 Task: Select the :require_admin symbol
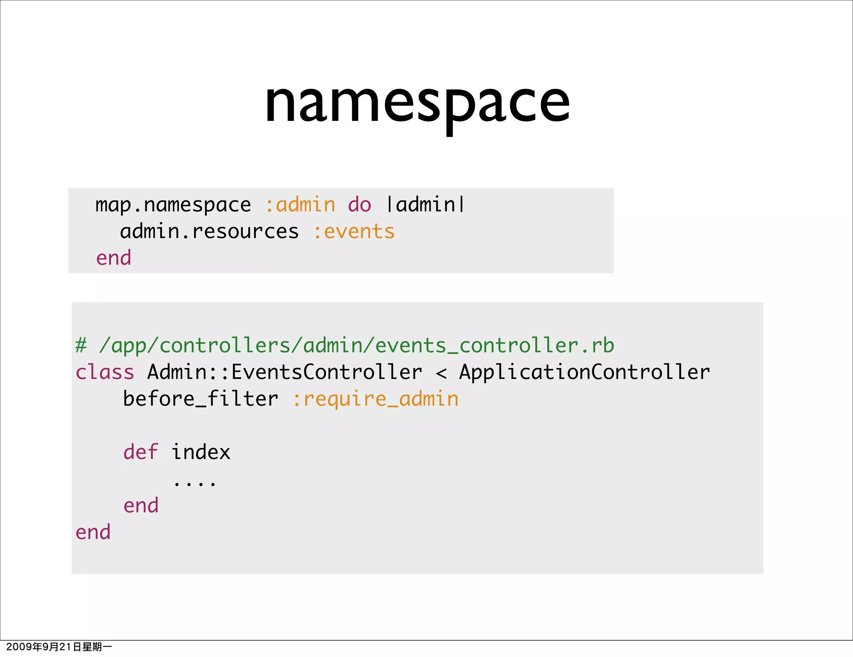click(376, 399)
